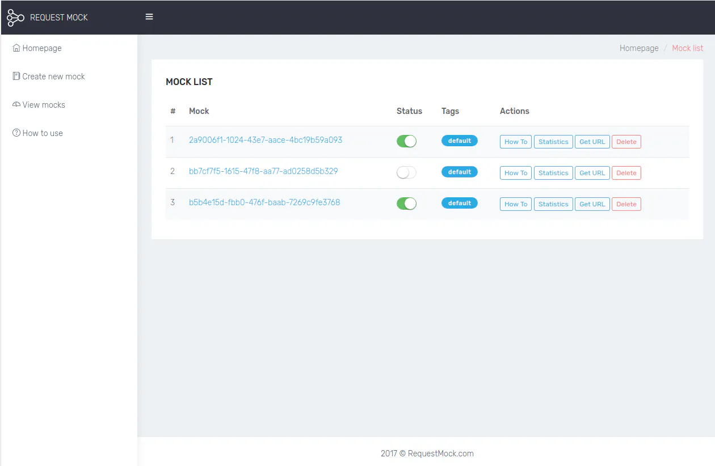Click the Homepage house icon in sidebar

[x=16, y=48]
